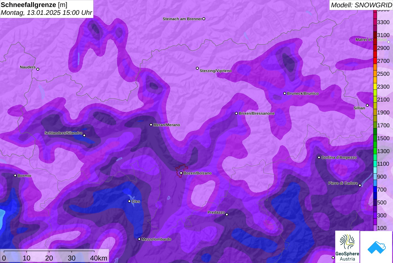This screenshot has height=263, width=393.
Task: Select the Pieve di Cadore marker
Action: [x=360, y=185]
